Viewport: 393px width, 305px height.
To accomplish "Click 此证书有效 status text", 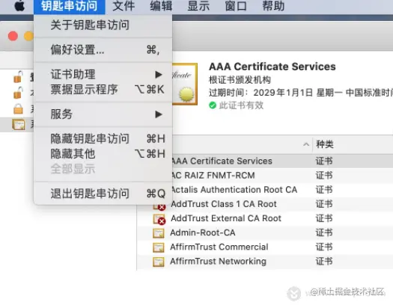I will coord(241,105).
